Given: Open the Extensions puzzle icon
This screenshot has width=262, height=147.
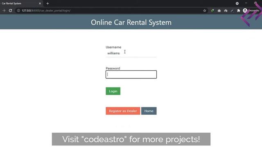Looking at the screenshot, I should click(x=238, y=11).
